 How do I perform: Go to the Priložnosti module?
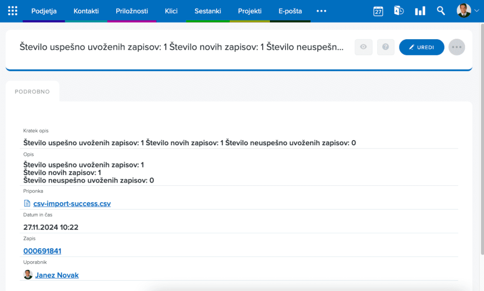pyautogui.click(x=131, y=11)
